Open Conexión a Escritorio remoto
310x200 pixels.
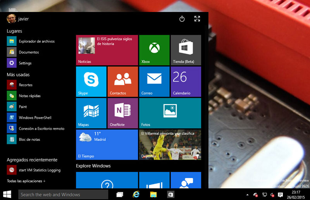36,128
